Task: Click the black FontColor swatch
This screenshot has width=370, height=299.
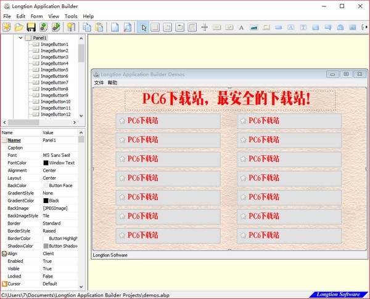Action: coord(46,162)
